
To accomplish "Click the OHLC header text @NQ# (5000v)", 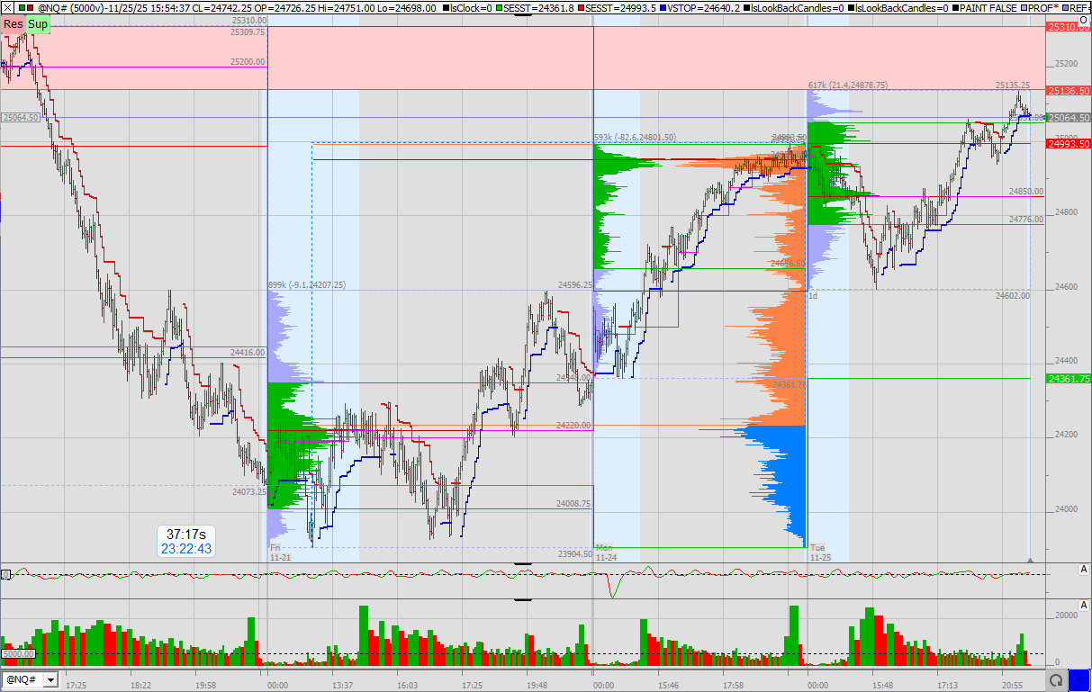I will click(x=71, y=7).
